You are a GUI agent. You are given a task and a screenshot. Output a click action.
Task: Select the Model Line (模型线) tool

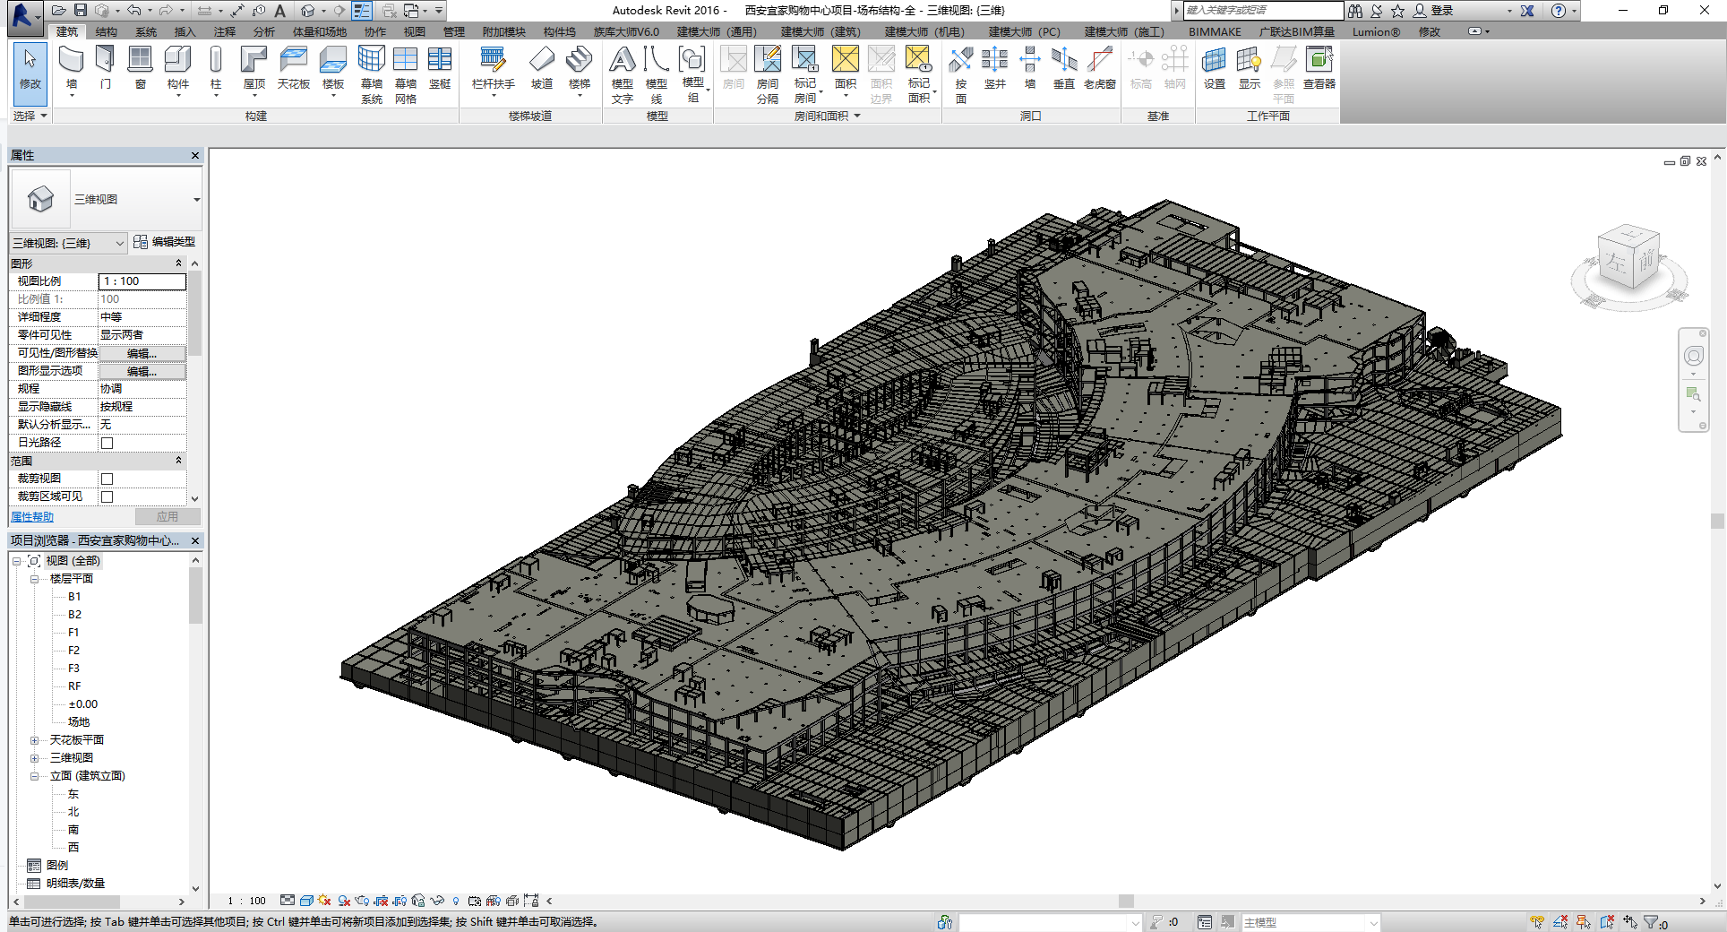657,75
